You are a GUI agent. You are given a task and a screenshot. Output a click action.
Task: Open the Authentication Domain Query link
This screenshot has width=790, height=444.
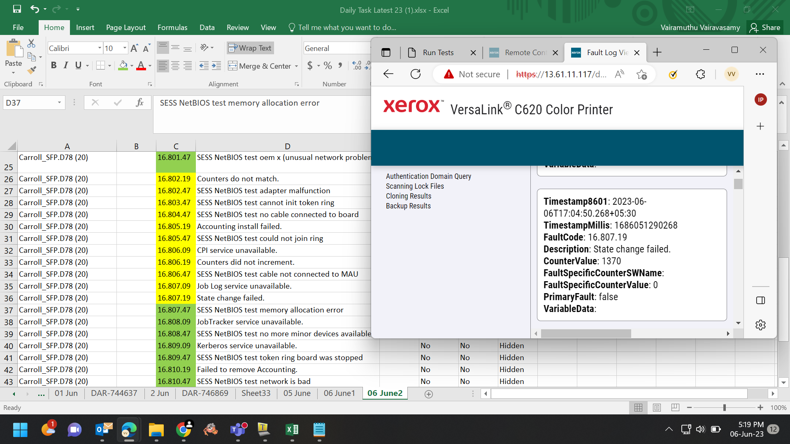[428, 176]
